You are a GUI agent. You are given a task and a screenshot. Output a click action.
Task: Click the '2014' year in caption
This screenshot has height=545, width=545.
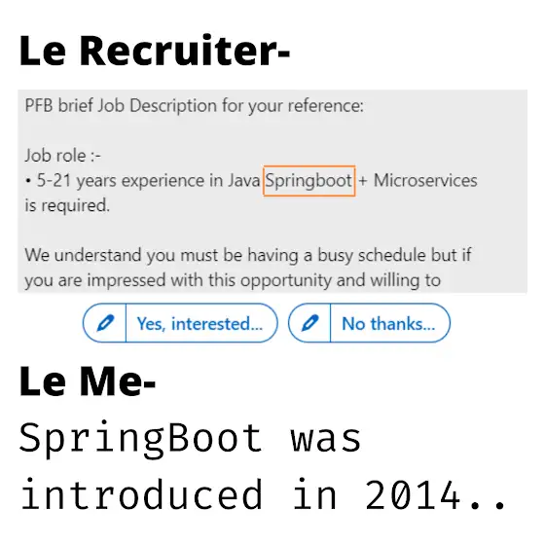coord(413,494)
